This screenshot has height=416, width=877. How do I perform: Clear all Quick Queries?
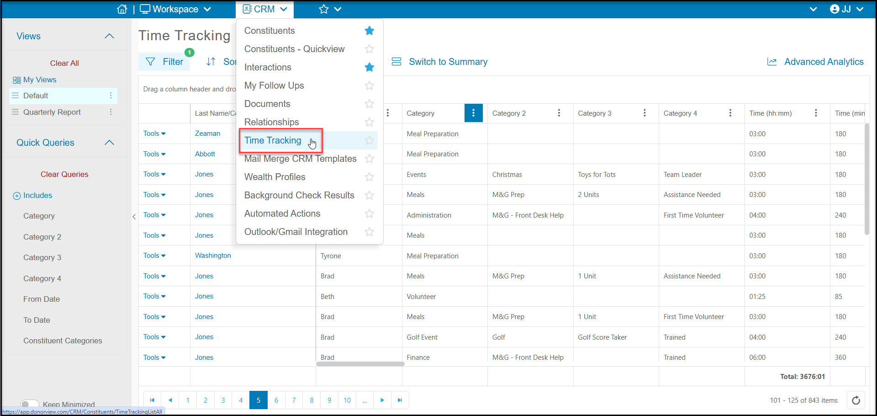[64, 174]
